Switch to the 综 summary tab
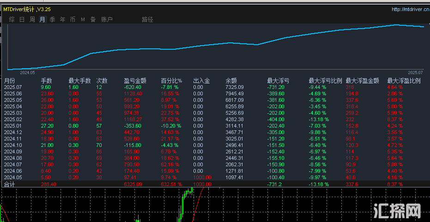430x222 pixels. coord(12,19)
